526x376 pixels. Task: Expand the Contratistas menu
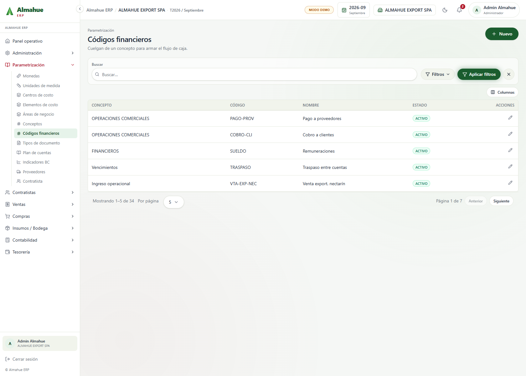40,192
